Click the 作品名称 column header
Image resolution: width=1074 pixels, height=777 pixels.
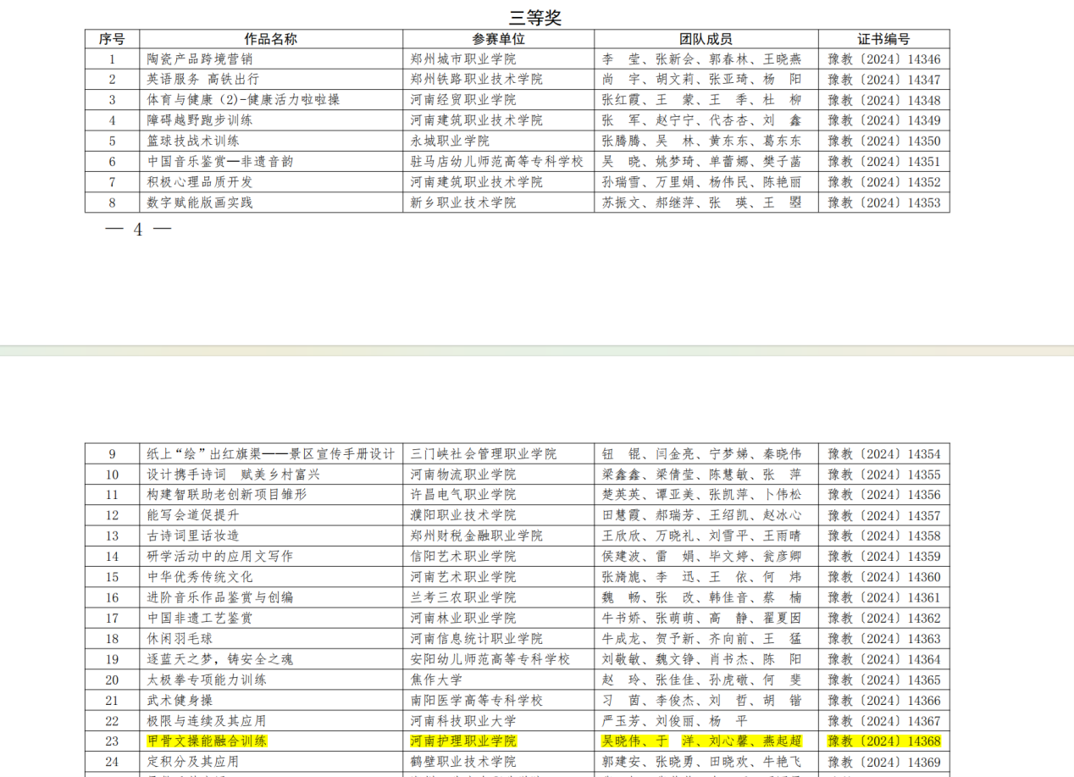coord(271,39)
